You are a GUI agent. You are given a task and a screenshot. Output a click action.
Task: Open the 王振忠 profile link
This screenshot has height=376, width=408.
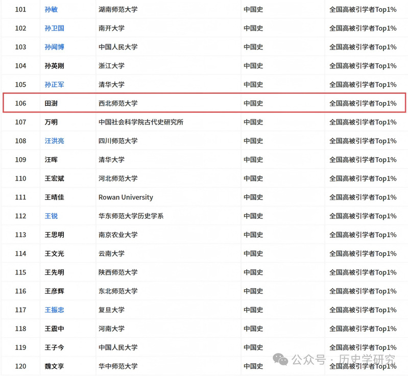pyautogui.click(x=54, y=310)
